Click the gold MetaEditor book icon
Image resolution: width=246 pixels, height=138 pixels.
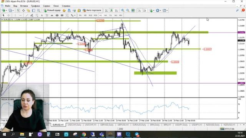point(64,10)
